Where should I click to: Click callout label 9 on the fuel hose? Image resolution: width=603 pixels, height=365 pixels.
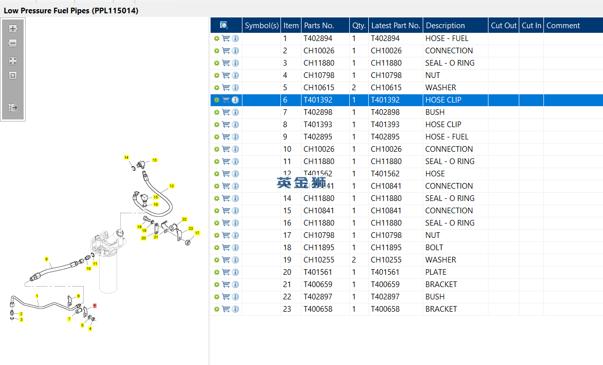point(46,259)
